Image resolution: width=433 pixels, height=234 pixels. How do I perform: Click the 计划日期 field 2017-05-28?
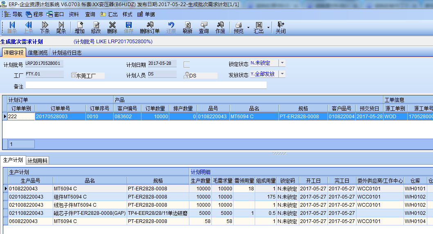[x=162, y=63]
